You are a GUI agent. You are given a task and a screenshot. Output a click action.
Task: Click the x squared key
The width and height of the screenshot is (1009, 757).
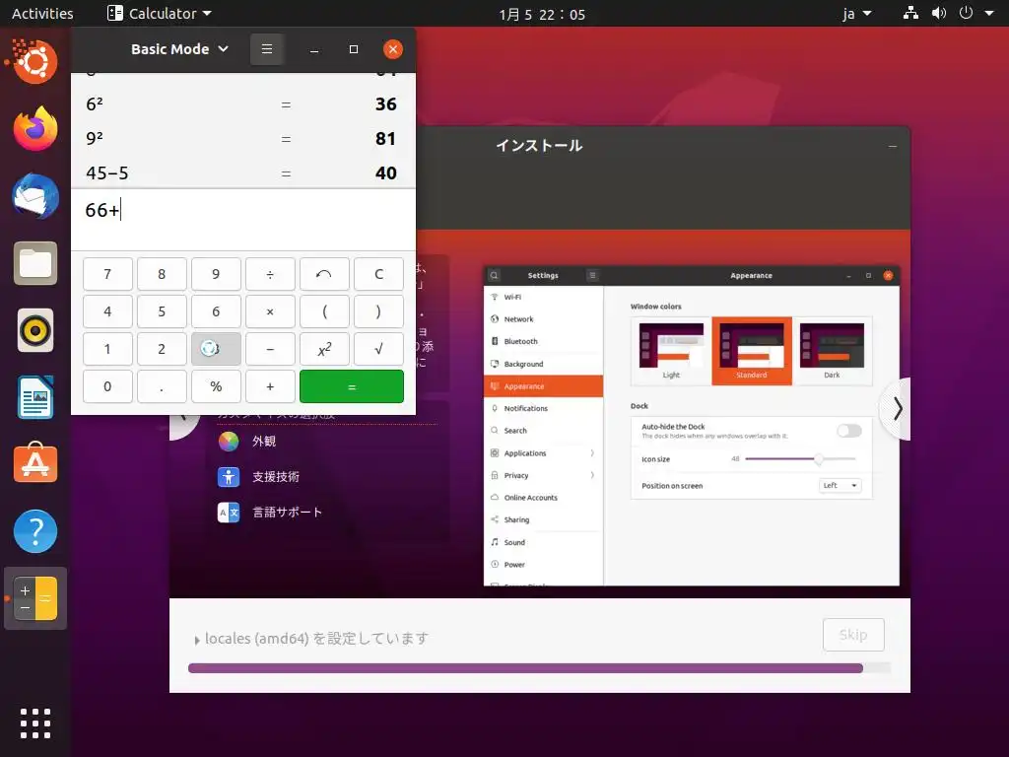pyautogui.click(x=324, y=349)
